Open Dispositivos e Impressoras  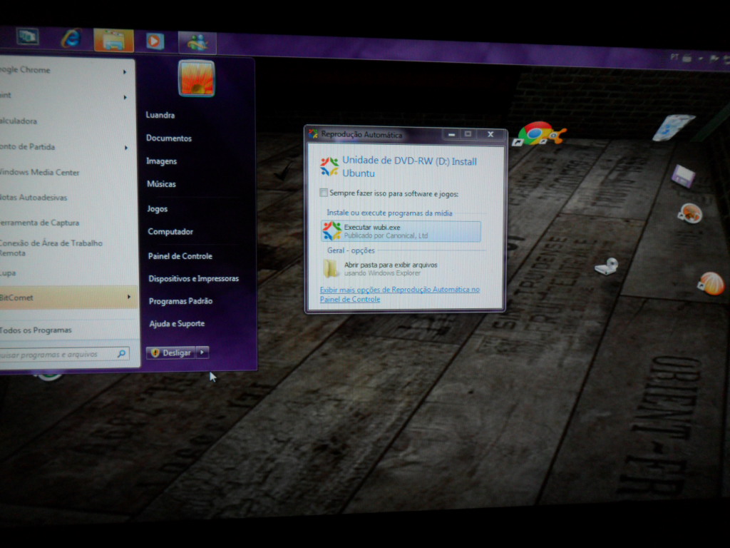tap(194, 279)
